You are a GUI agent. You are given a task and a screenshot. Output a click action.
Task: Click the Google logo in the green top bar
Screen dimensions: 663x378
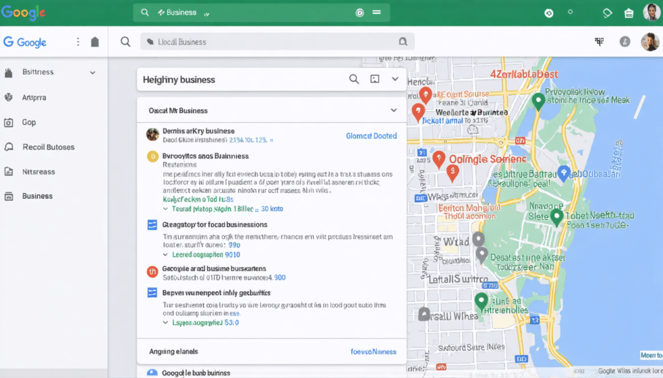23,13
